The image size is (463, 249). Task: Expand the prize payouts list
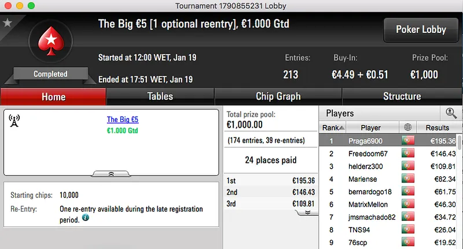pos(308,212)
